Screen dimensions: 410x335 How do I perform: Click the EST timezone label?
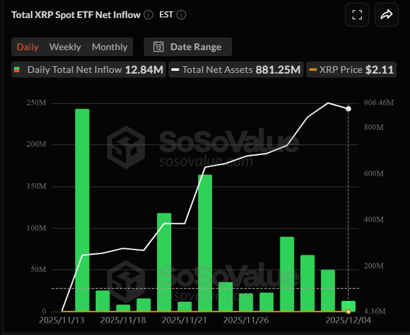166,15
